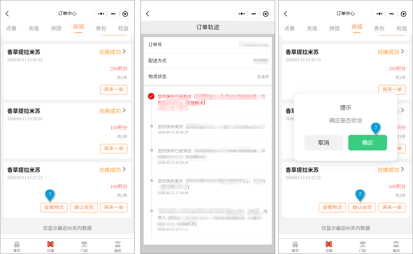Tap the 首页 home icon in the left screen's bottom bar

click(17, 246)
